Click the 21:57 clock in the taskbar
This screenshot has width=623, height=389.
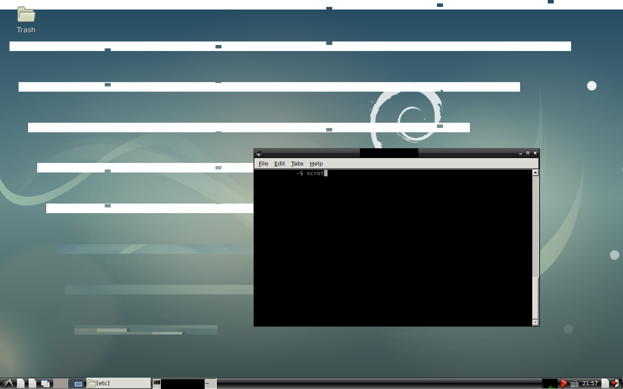tap(590, 383)
